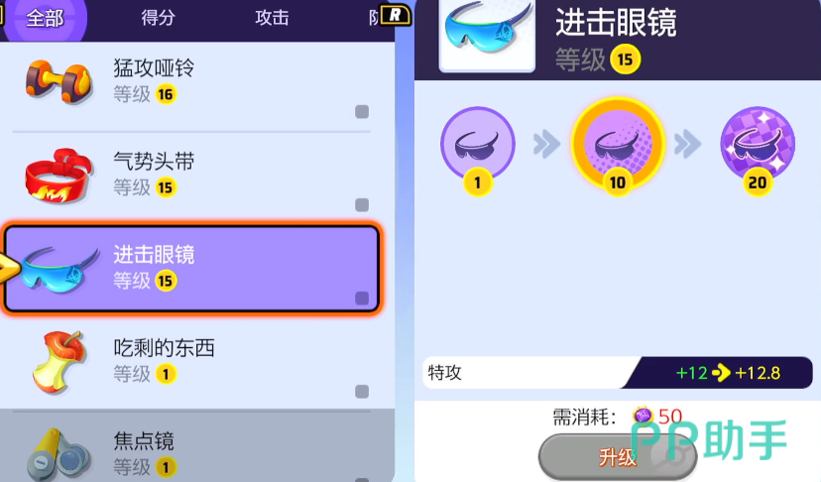Select the 焦点镜 scope lens icon

(x=59, y=455)
